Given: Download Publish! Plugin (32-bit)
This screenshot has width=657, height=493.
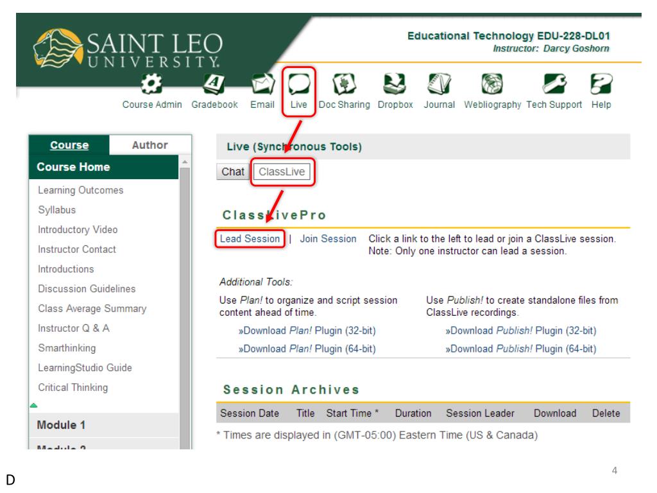Looking at the screenshot, I should click(x=521, y=331).
